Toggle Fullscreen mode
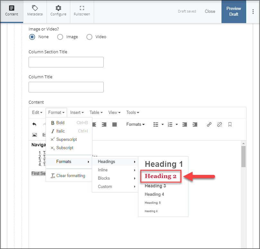 click(x=82, y=12)
